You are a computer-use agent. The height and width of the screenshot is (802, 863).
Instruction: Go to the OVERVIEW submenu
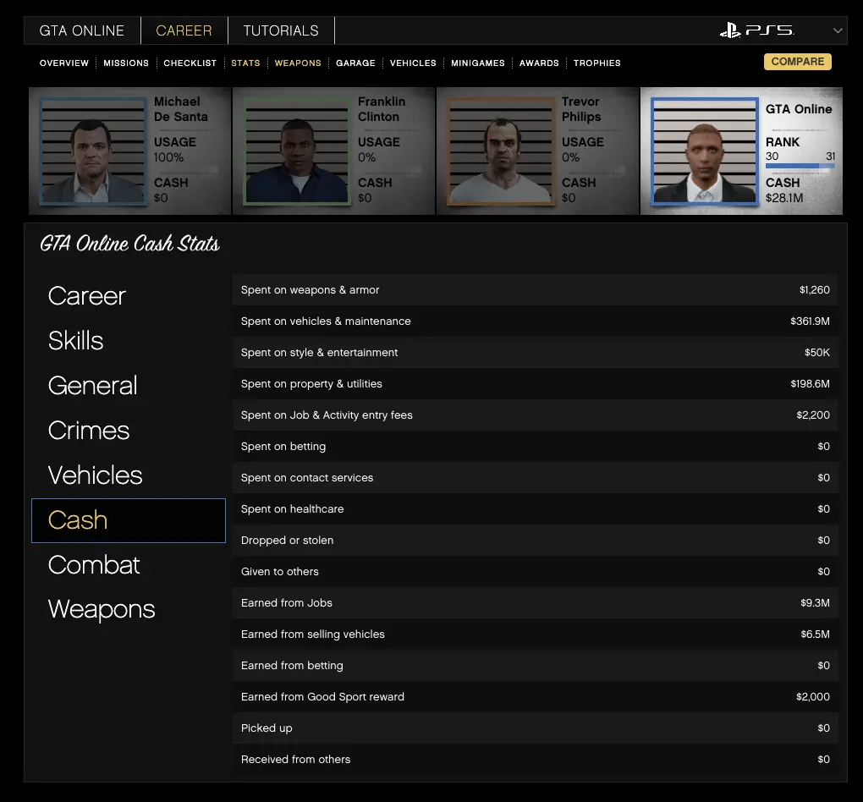pos(64,63)
